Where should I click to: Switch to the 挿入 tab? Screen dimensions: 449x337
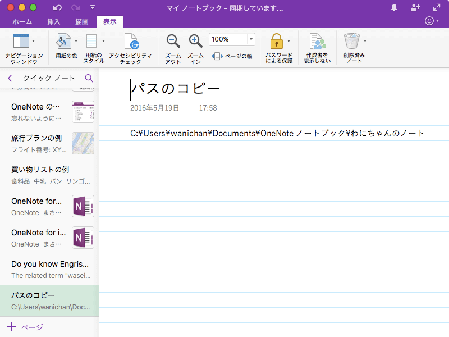pos(54,22)
